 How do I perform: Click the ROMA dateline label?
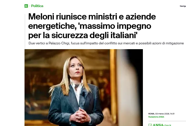pyautogui.click(x=151, y=114)
